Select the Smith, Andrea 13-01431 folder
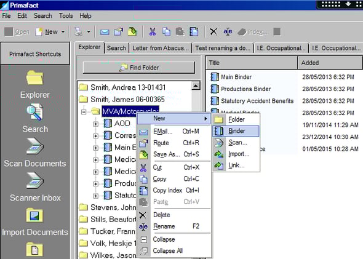 [x=122, y=87]
